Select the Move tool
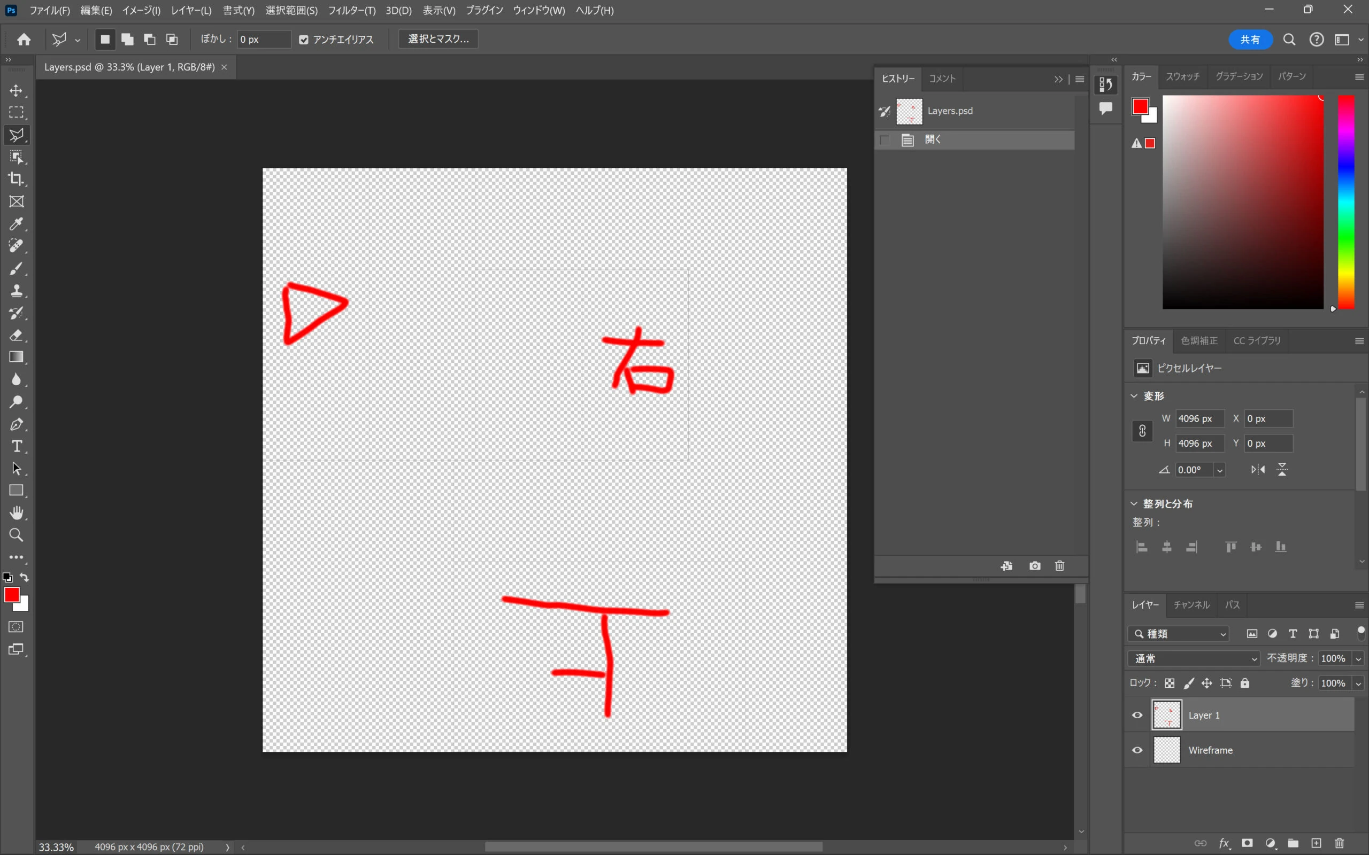Screen dimensions: 1369x855 tap(16, 90)
